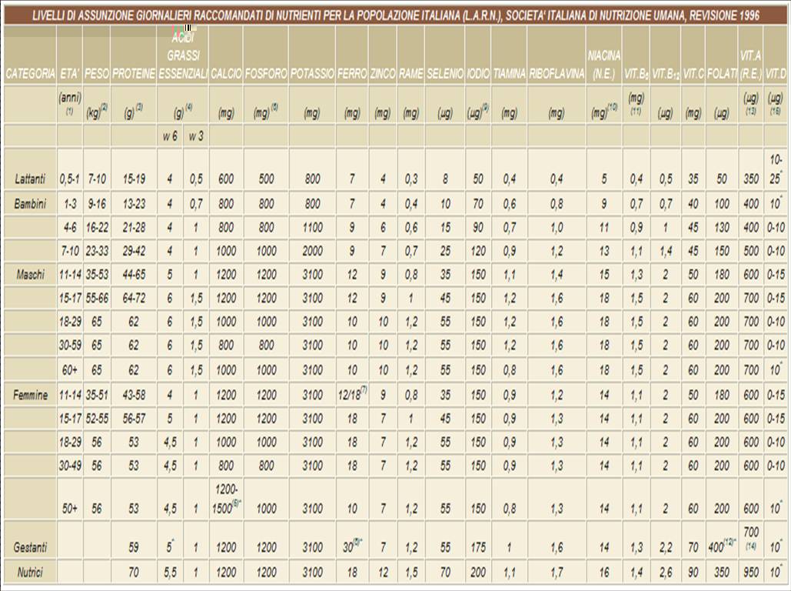The width and height of the screenshot is (791, 591).
Task: Select the Femmine category label
Action: click(30, 396)
